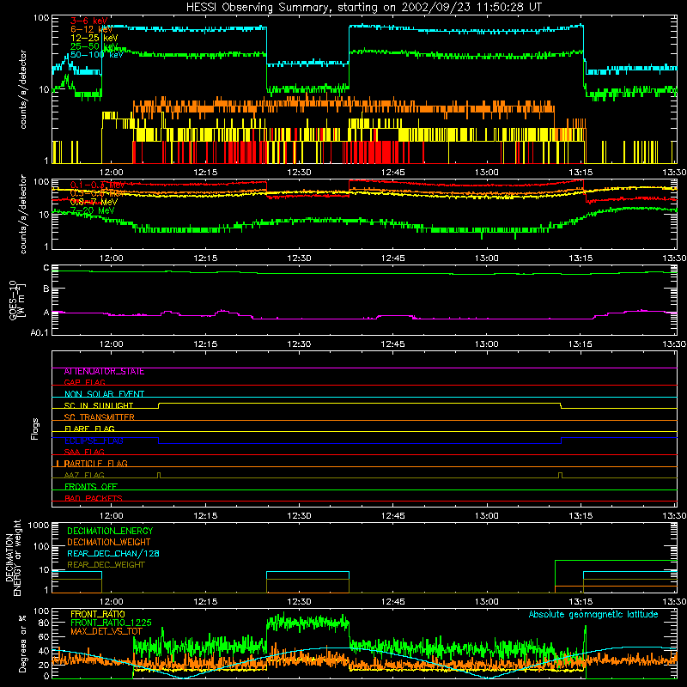Click the 1000 value on decimation axis

point(39,525)
